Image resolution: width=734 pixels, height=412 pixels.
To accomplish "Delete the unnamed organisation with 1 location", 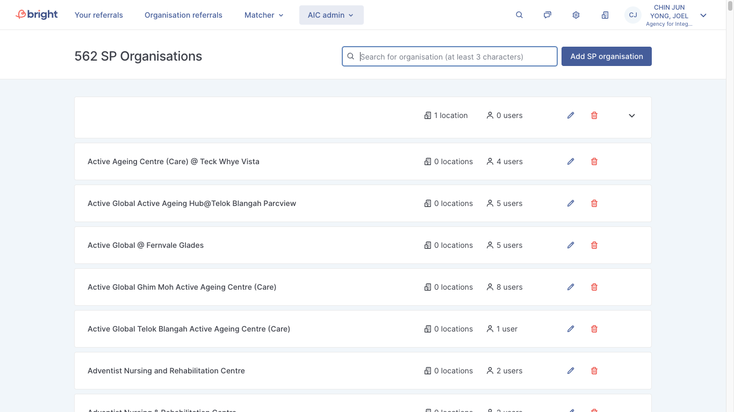I will click(x=594, y=115).
